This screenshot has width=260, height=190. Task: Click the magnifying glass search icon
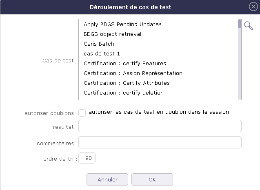coord(249,26)
